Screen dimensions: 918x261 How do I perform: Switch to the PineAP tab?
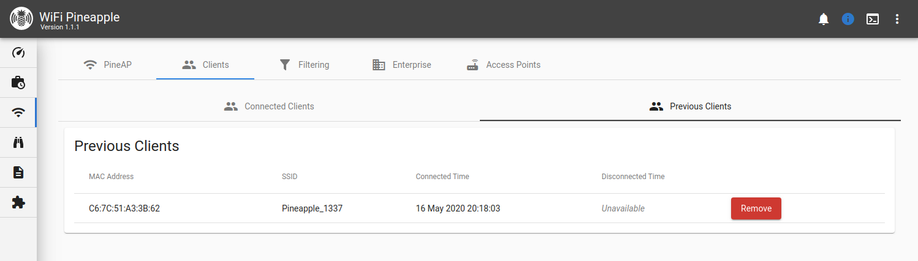[x=107, y=65]
